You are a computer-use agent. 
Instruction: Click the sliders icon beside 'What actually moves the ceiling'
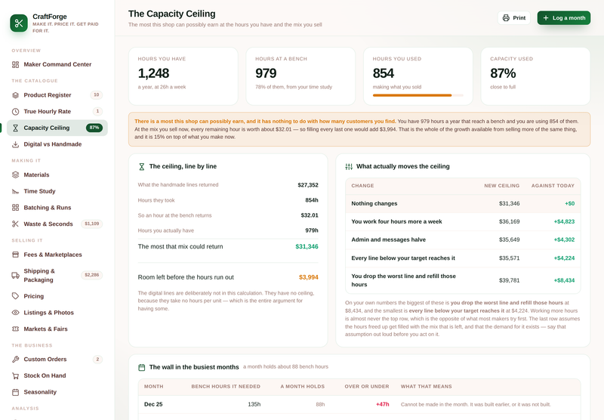click(x=349, y=166)
